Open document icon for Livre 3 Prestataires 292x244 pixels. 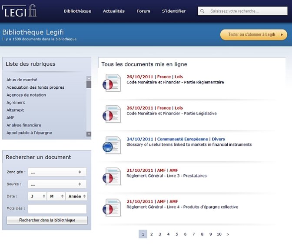pos(112,176)
